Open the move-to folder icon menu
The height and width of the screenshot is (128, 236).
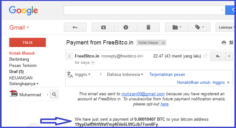tap(176, 27)
